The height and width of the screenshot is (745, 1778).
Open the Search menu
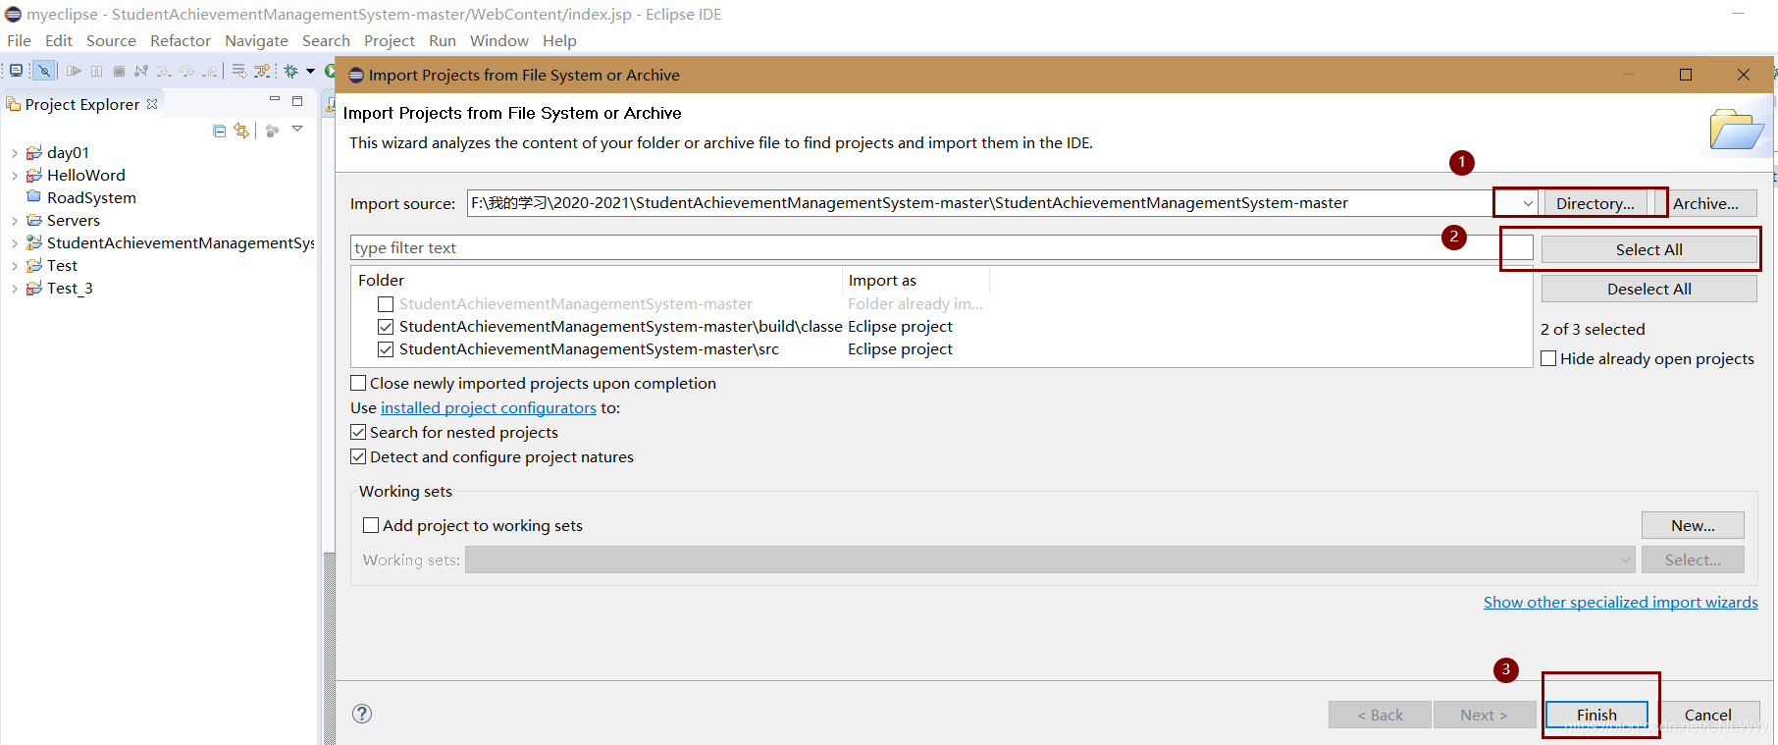coord(326,40)
